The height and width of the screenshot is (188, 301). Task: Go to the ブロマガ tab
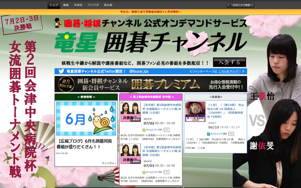pos(93,5)
